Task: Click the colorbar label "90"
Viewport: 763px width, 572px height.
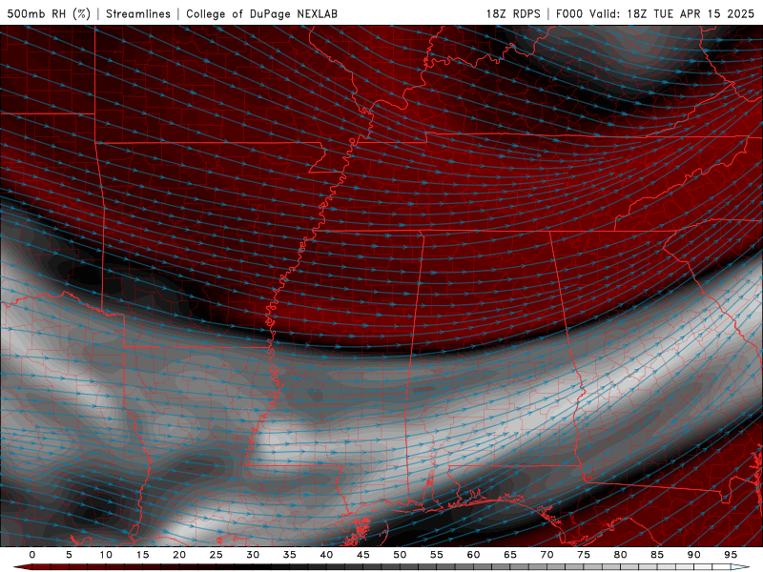Action: [694, 555]
